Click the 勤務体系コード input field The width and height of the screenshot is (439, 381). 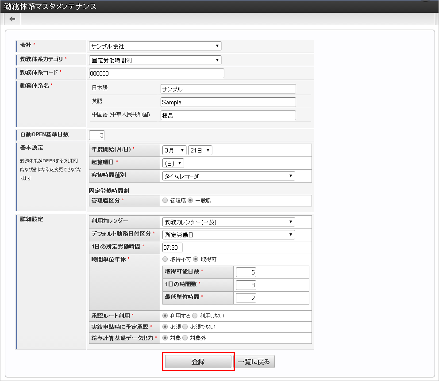point(157,73)
